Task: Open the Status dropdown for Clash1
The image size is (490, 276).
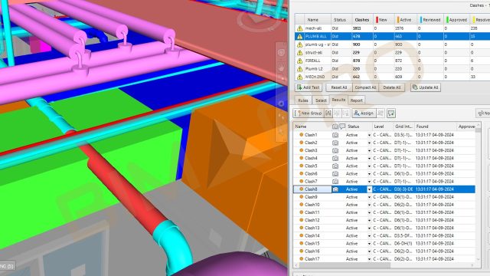Action: [369, 135]
